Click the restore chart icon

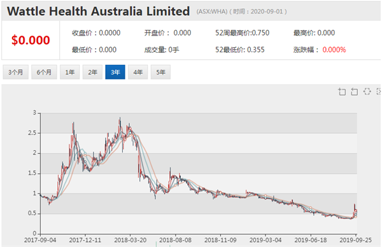[367, 92]
